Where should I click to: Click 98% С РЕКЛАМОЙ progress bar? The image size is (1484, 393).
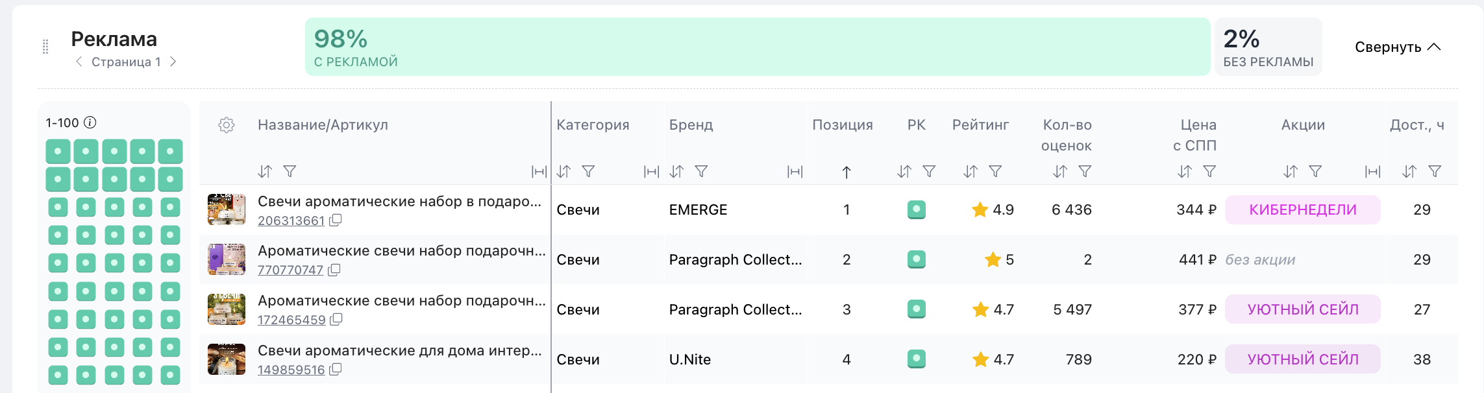pos(757,47)
